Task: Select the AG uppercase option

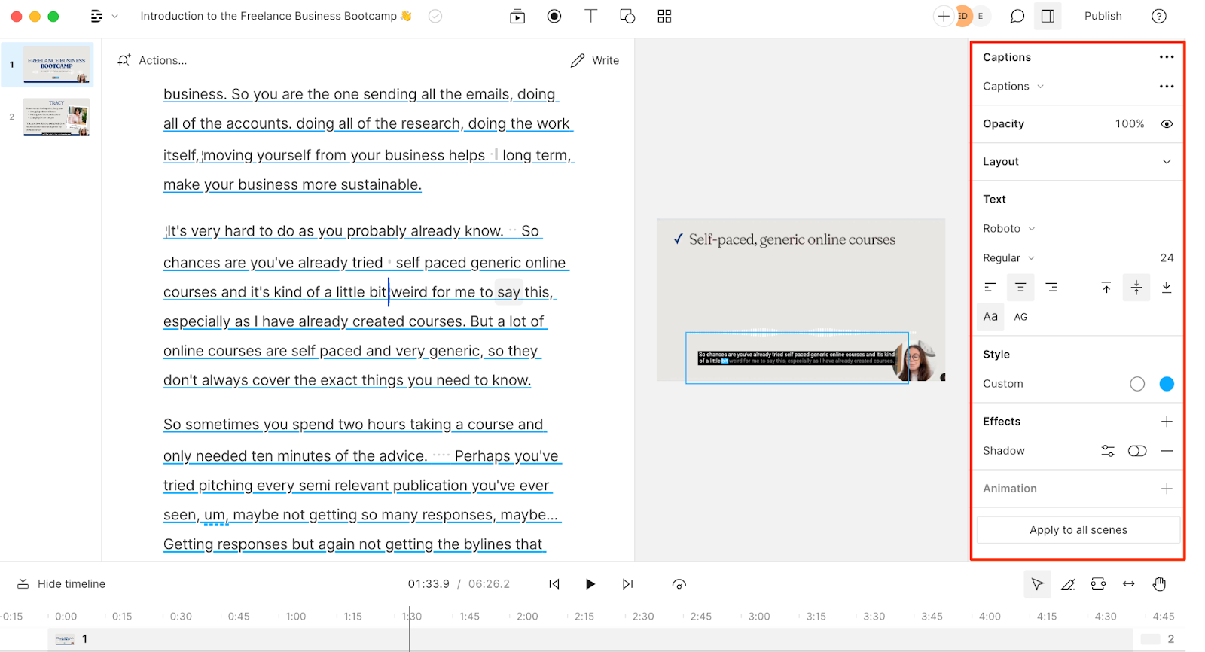Action: click(1020, 317)
